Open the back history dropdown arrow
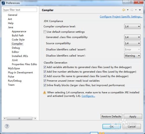Screen dimensions: 145x134 pyautogui.click(x=128, y=10)
